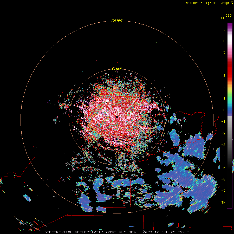
Task: Click the -3 dB scale value
Action: (223, 145)
